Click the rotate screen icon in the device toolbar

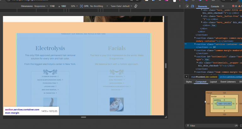tap(136, 6)
